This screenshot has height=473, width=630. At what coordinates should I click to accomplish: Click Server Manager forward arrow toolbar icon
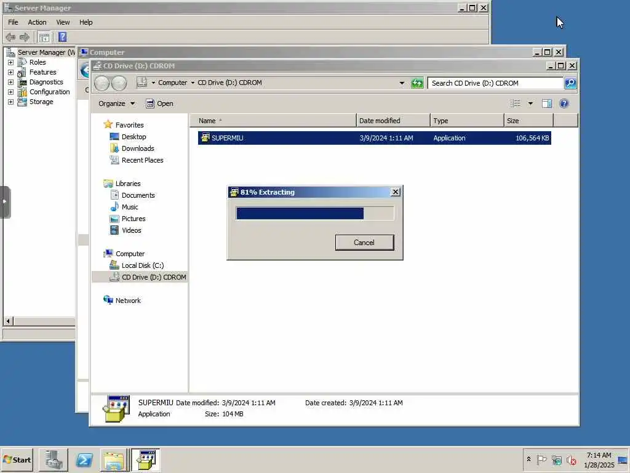pos(25,37)
